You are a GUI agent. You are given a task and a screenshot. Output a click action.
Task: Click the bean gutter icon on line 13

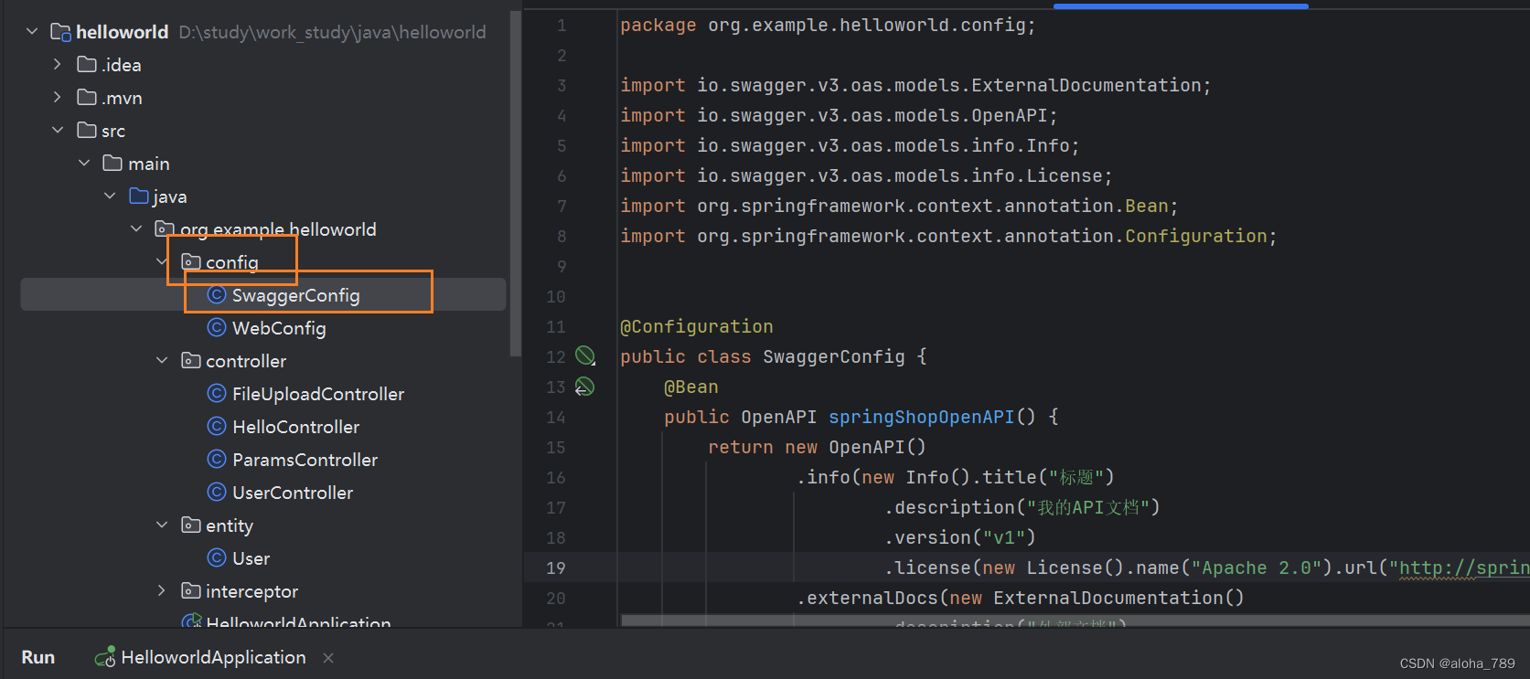585,387
